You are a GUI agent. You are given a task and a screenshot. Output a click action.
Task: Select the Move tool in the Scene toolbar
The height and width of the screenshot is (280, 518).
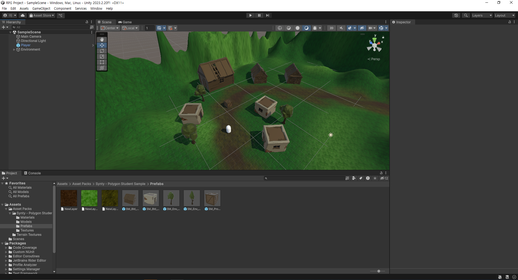click(x=102, y=45)
